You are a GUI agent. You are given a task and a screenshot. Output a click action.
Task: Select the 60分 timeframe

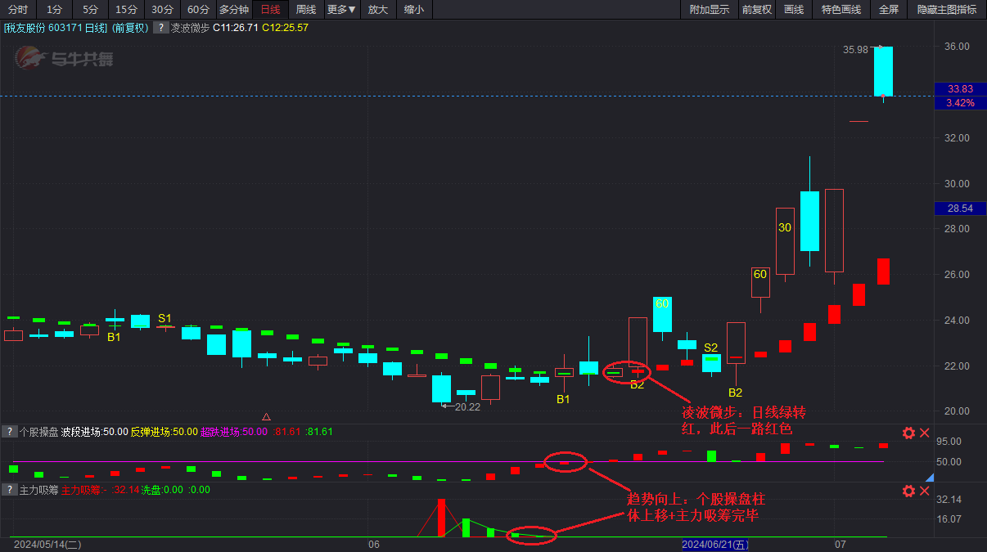coord(198,10)
